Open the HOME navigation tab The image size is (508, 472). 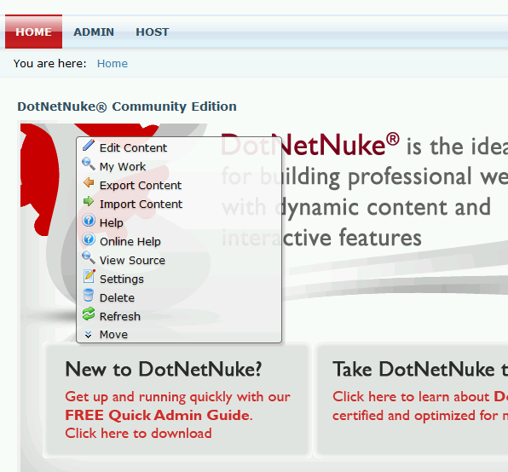(34, 32)
